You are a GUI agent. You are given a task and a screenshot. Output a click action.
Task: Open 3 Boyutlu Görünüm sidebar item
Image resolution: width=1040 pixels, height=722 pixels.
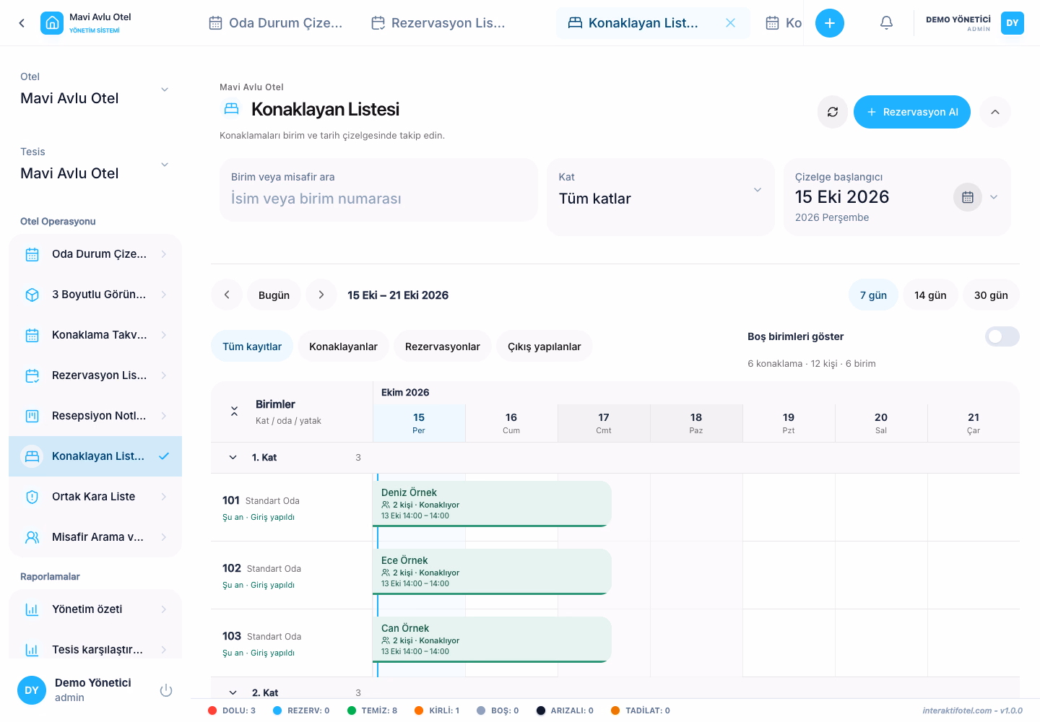95,295
